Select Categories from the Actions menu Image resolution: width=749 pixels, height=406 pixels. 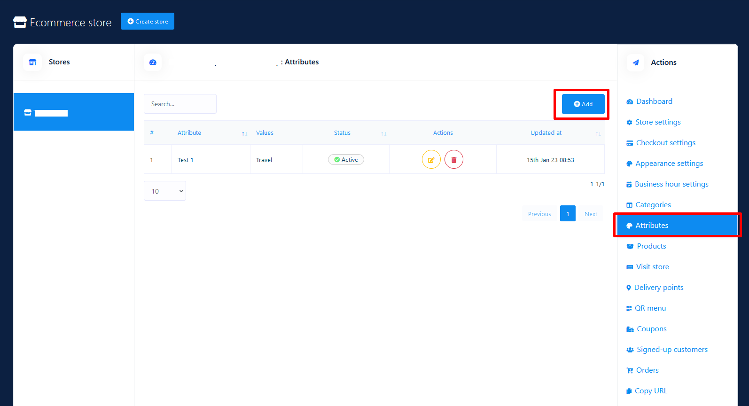(x=653, y=205)
